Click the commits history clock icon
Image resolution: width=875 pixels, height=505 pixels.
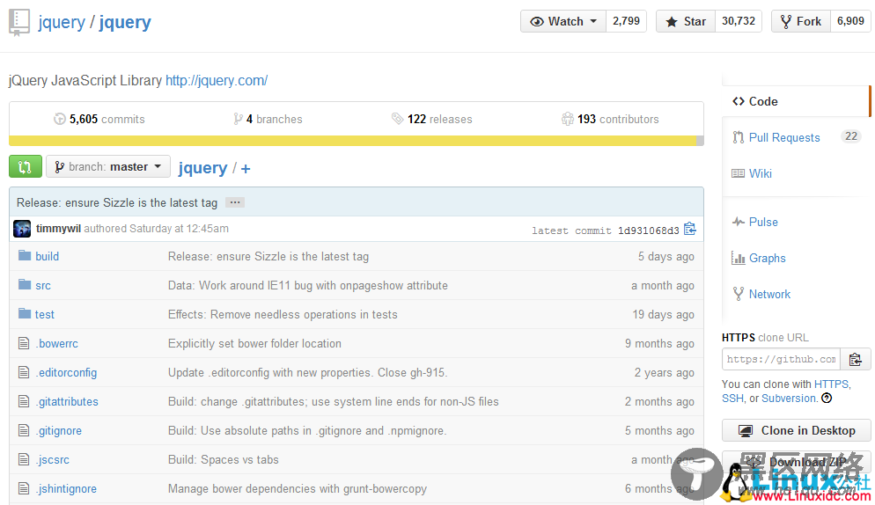[x=60, y=119]
